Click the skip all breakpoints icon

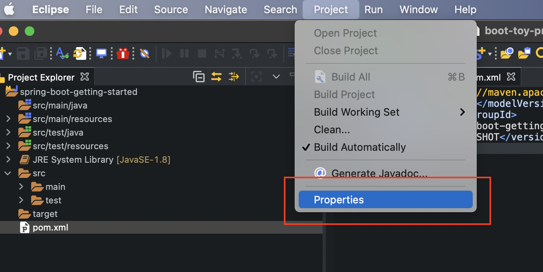pyautogui.click(x=145, y=53)
